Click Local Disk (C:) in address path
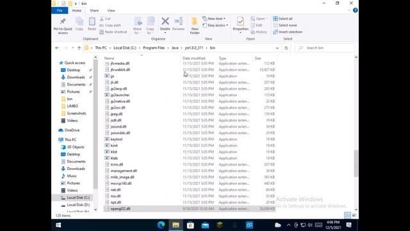This screenshot has width=410, height=231. click(x=125, y=48)
